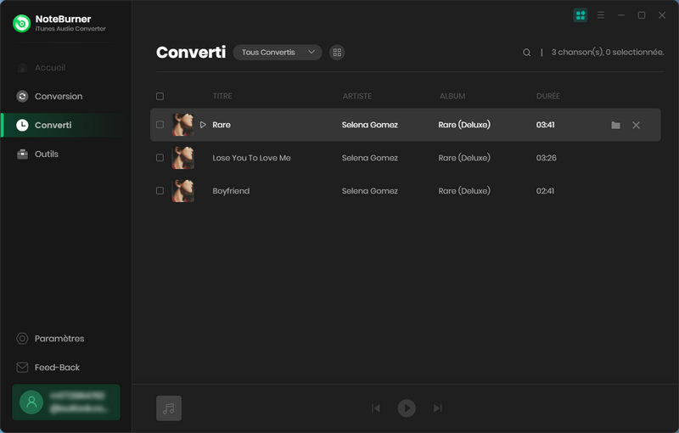Click Rare (Deluxe) album in Lose You row
Screen dimensions: 679x433
tap(464, 158)
